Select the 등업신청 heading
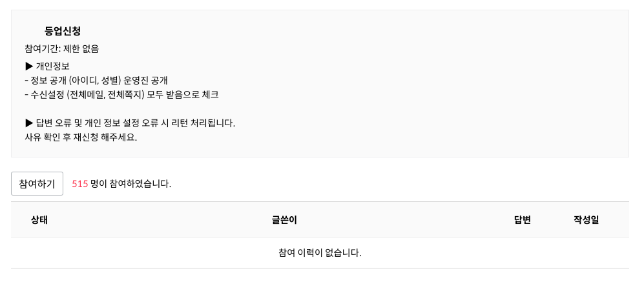 pos(63,31)
